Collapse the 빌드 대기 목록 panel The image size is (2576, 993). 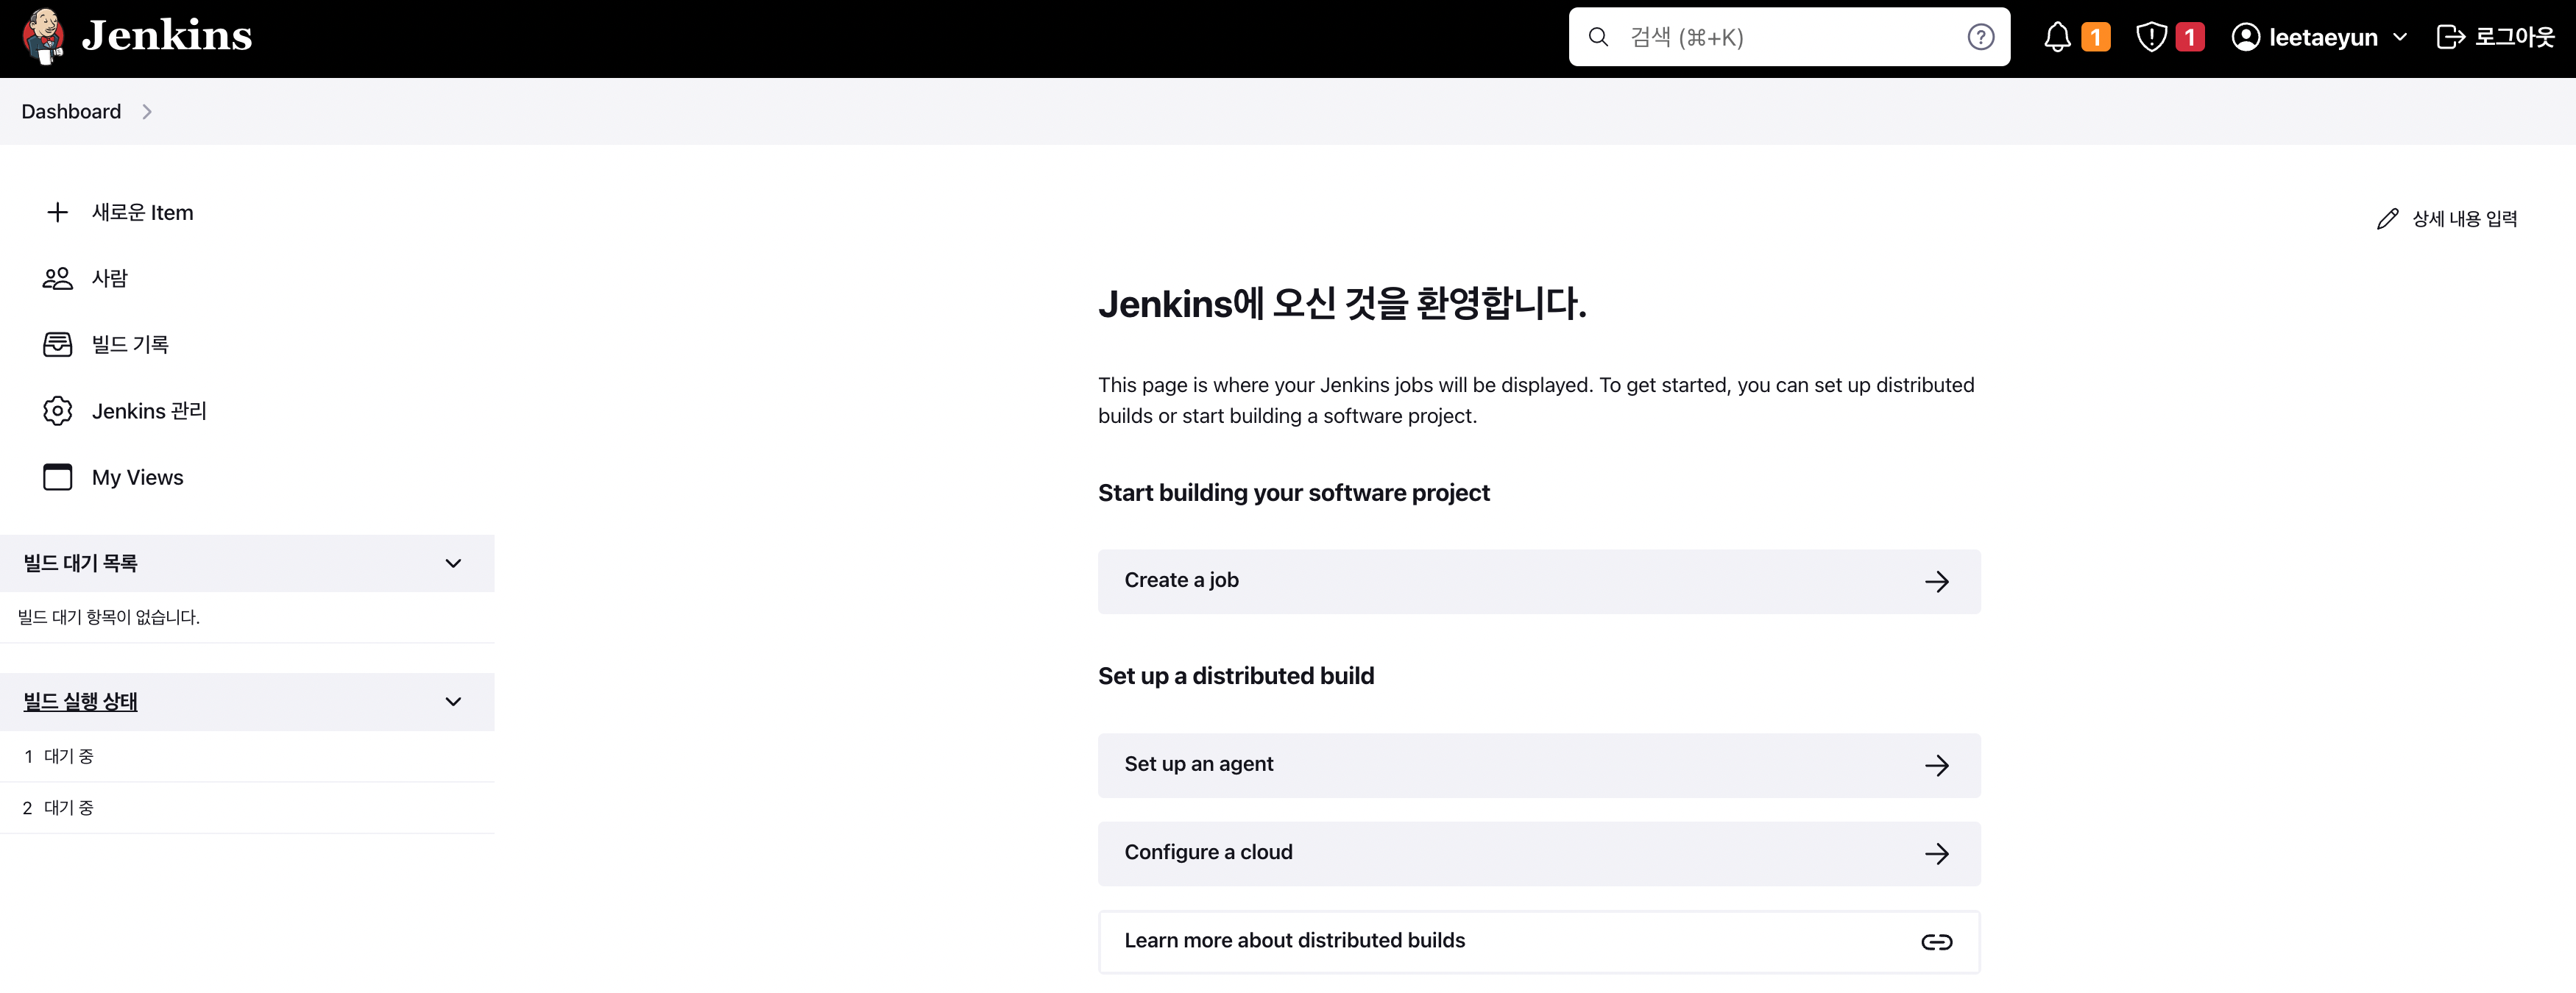pyautogui.click(x=453, y=563)
